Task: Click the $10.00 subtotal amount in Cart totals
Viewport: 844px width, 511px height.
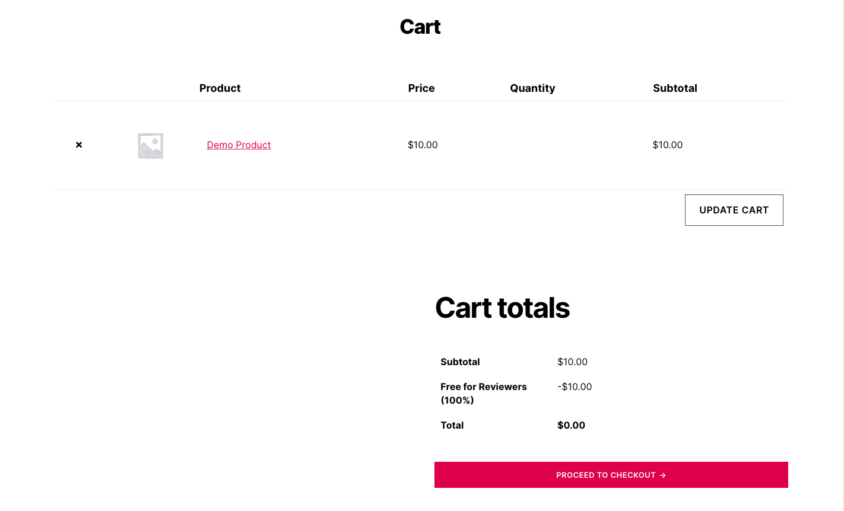Action: click(x=572, y=362)
